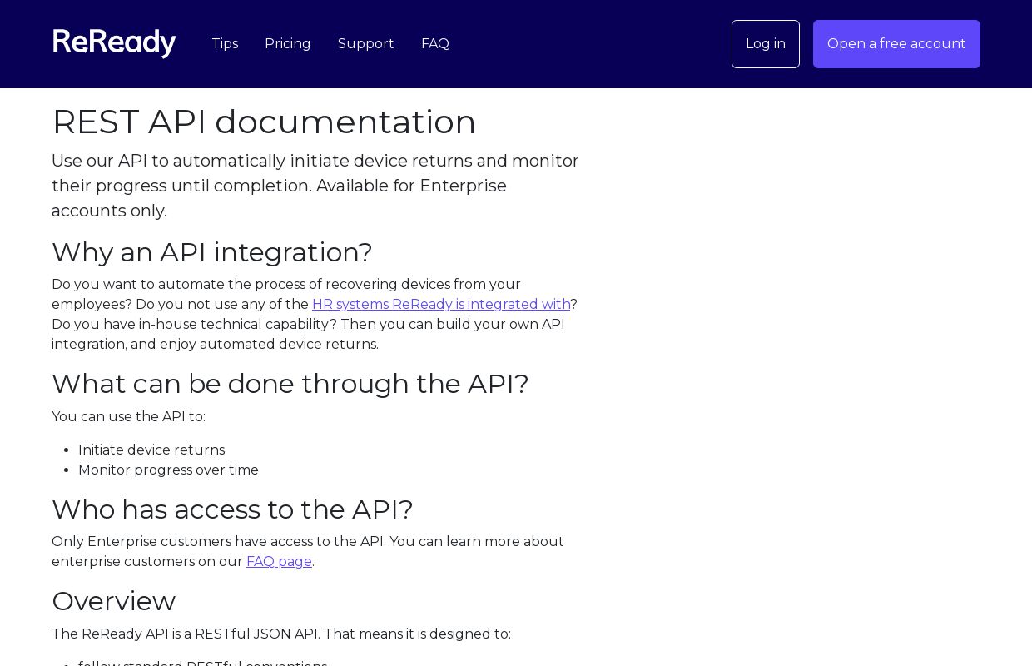
Task: Click the ReReady logo
Action: (x=114, y=43)
